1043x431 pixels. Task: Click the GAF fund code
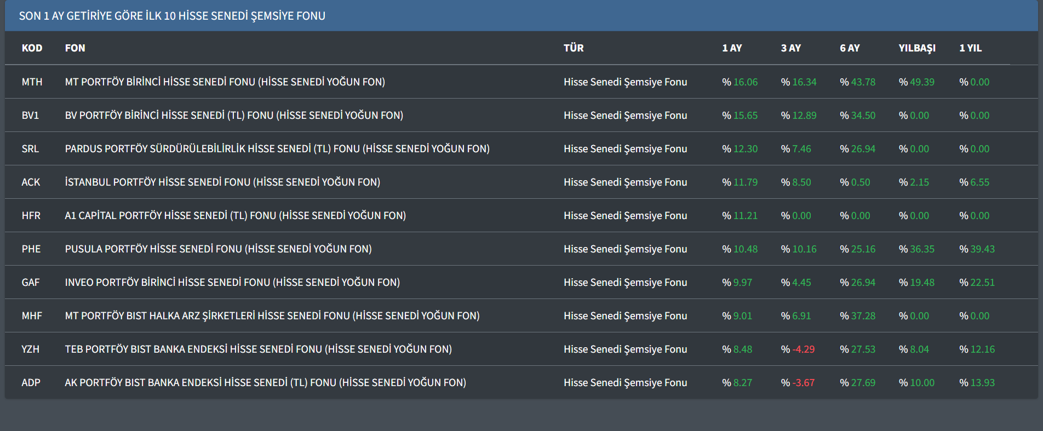(x=31, y=283)
